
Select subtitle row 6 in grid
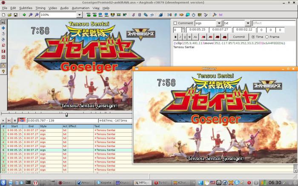[x=66, y=150]
